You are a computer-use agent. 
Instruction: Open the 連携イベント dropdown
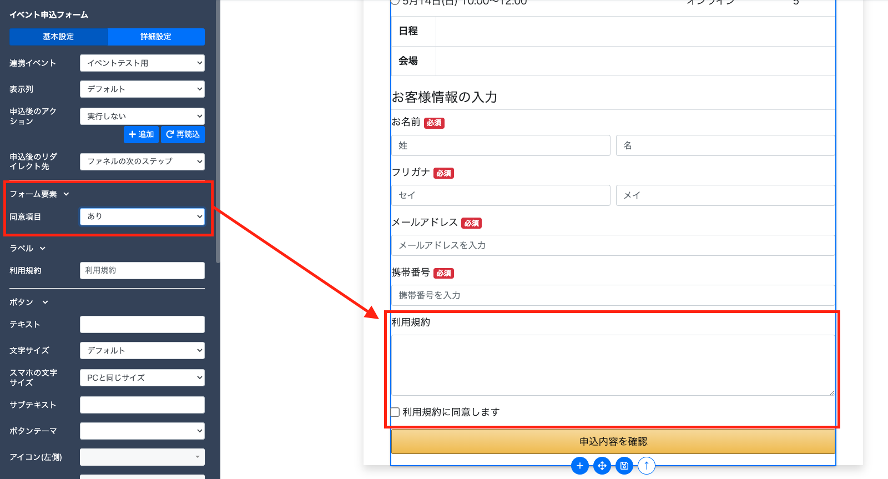[x=142, y=63]
